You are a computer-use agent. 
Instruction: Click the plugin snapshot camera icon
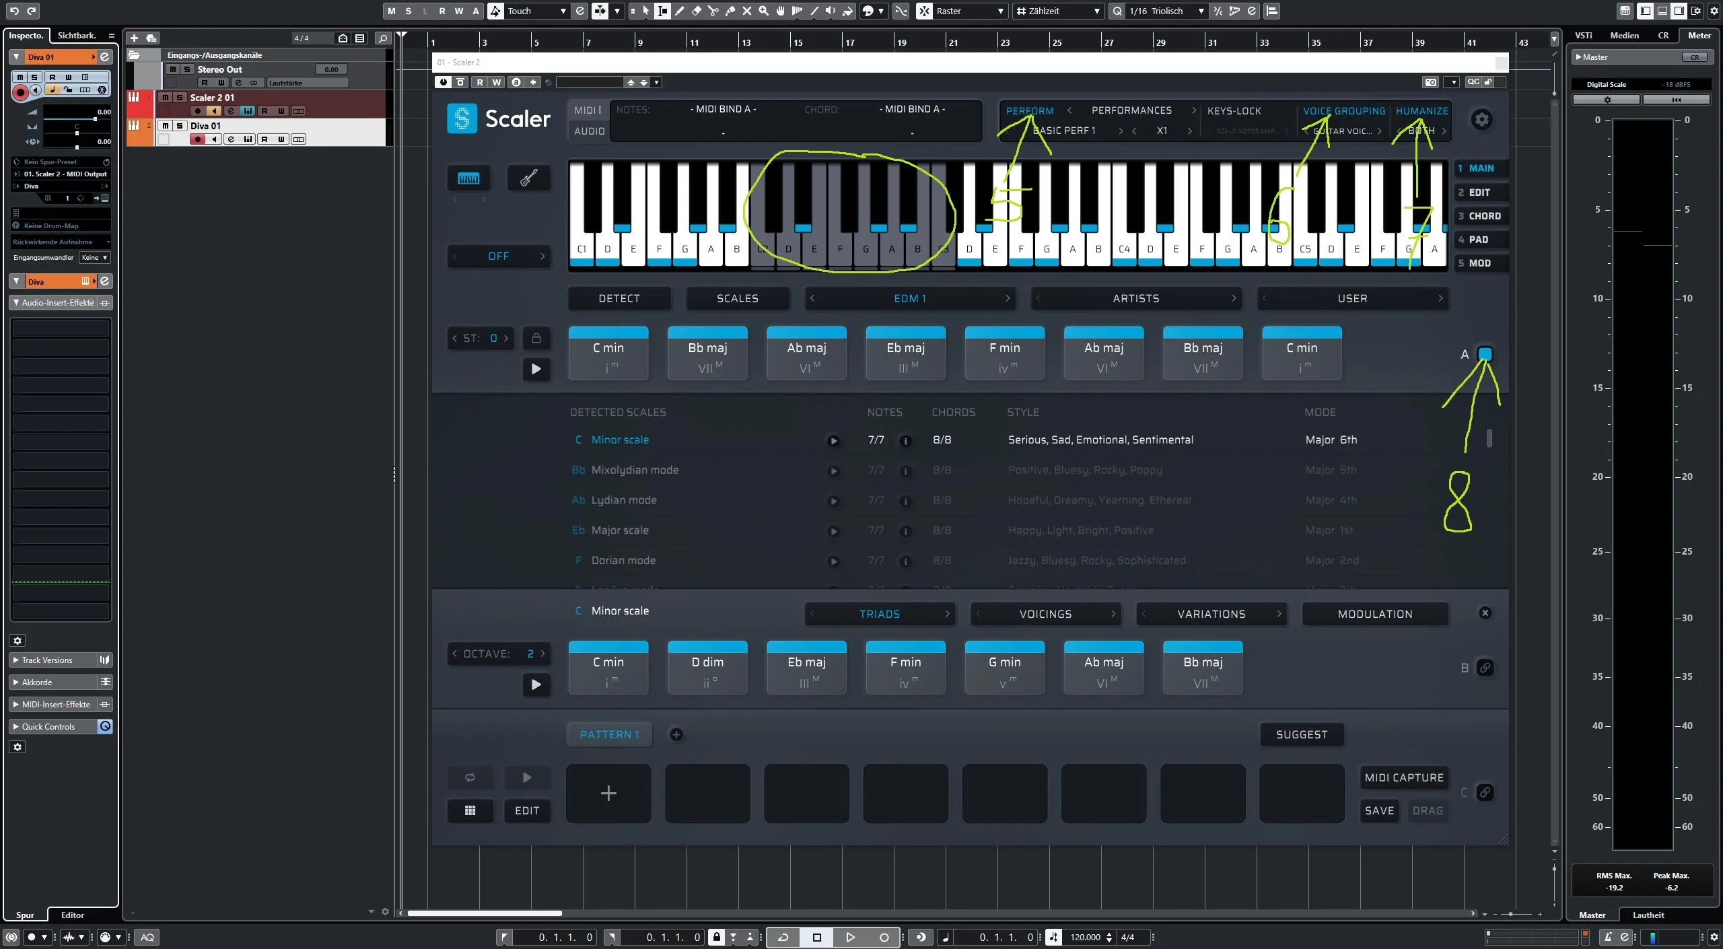click(1430, 82)
